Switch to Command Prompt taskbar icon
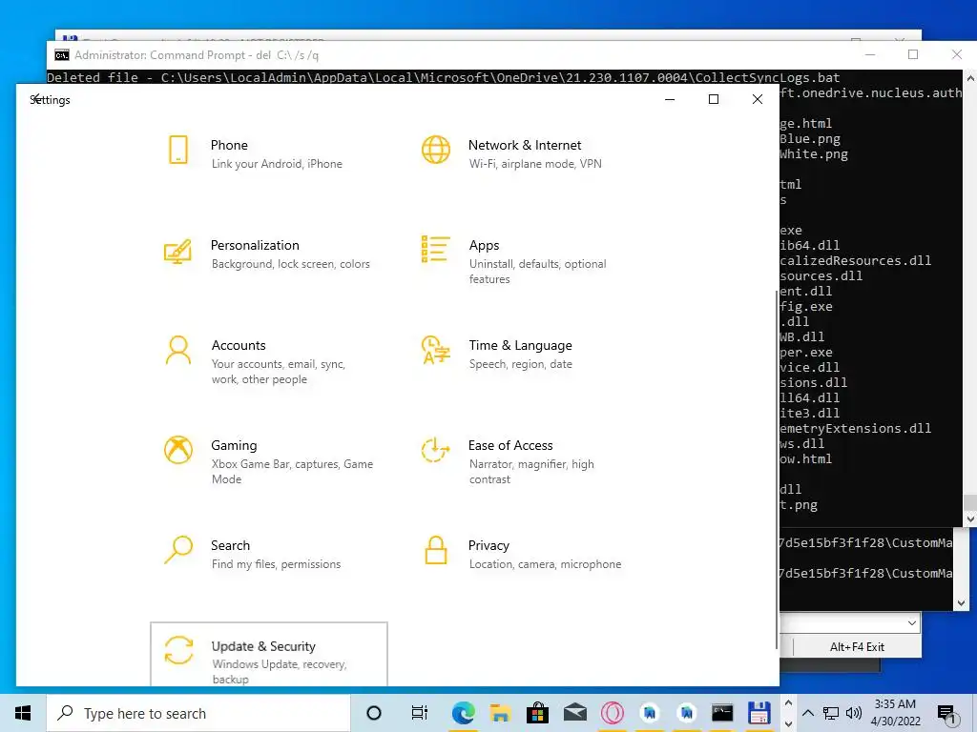This screenshot has width=977, height=732. pyautogui.click(x=722, y=713)
